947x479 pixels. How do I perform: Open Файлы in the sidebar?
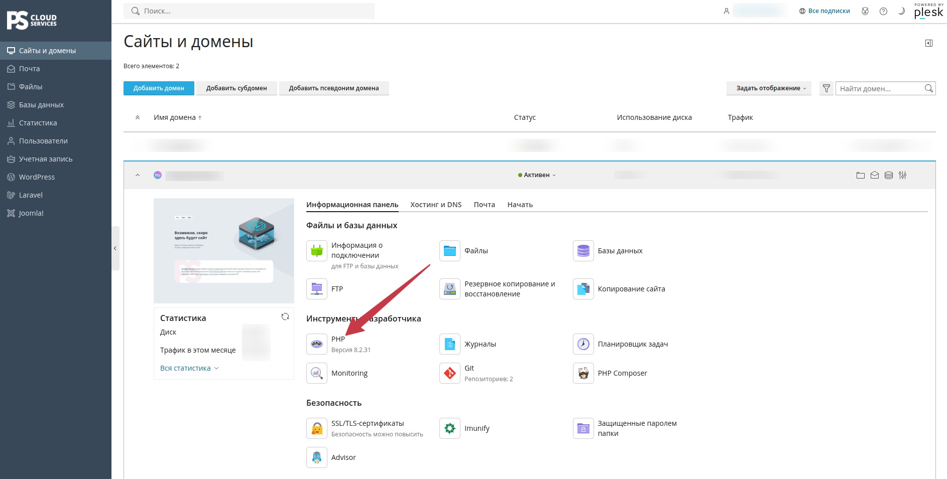pos(56,87)
